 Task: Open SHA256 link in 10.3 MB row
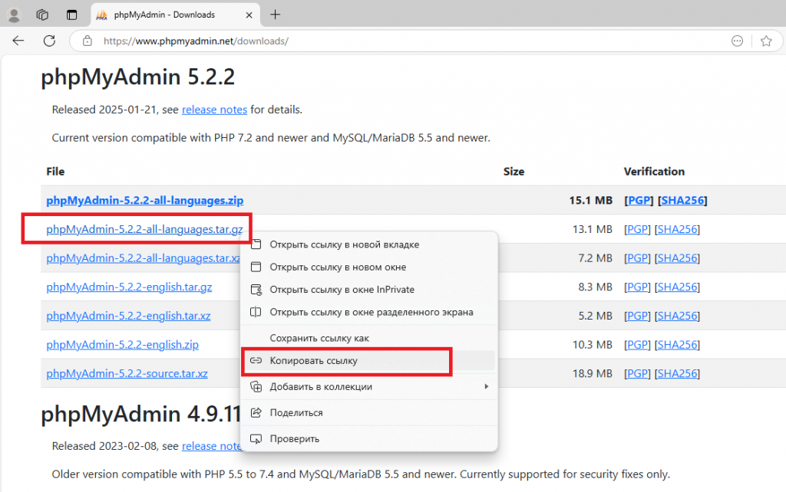(x=677, y=345)
